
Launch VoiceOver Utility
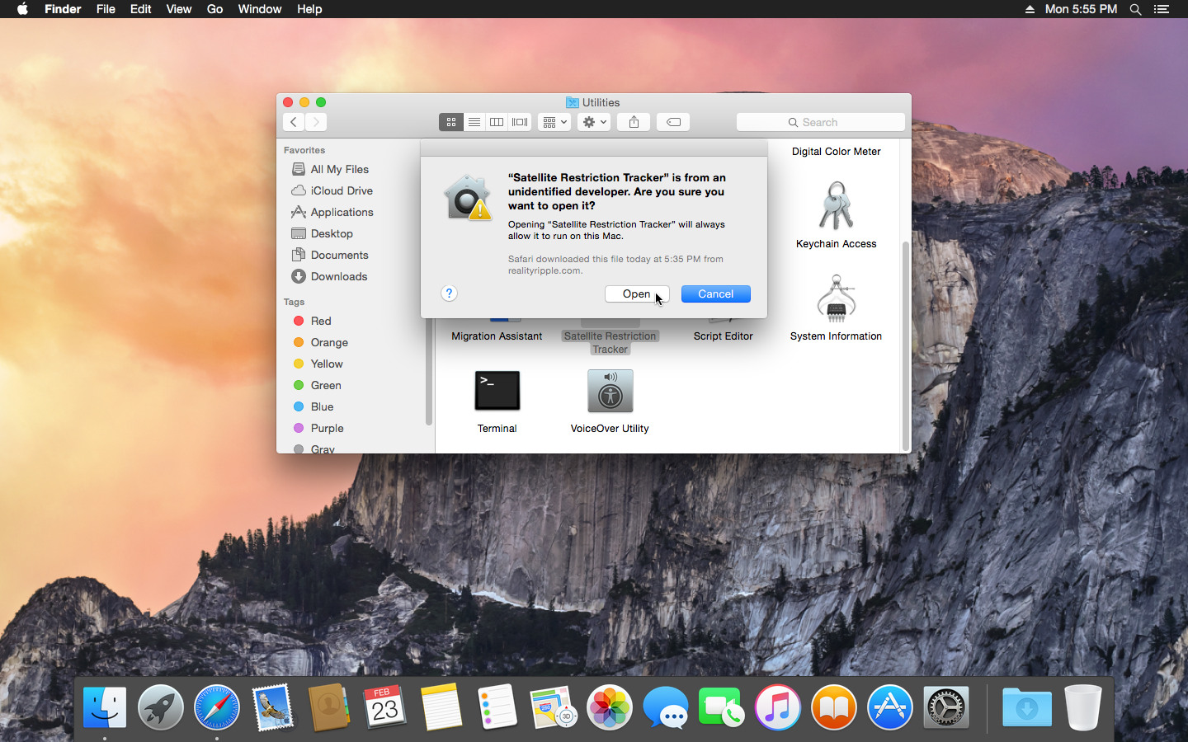(610, 391)
